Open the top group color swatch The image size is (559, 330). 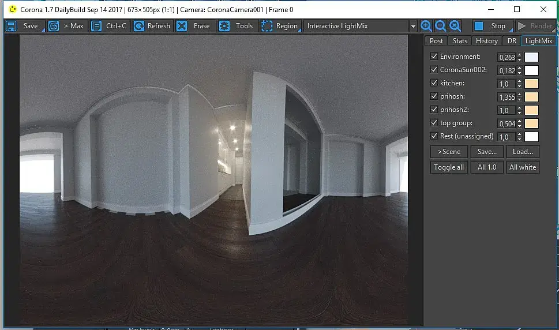(531, 123)
